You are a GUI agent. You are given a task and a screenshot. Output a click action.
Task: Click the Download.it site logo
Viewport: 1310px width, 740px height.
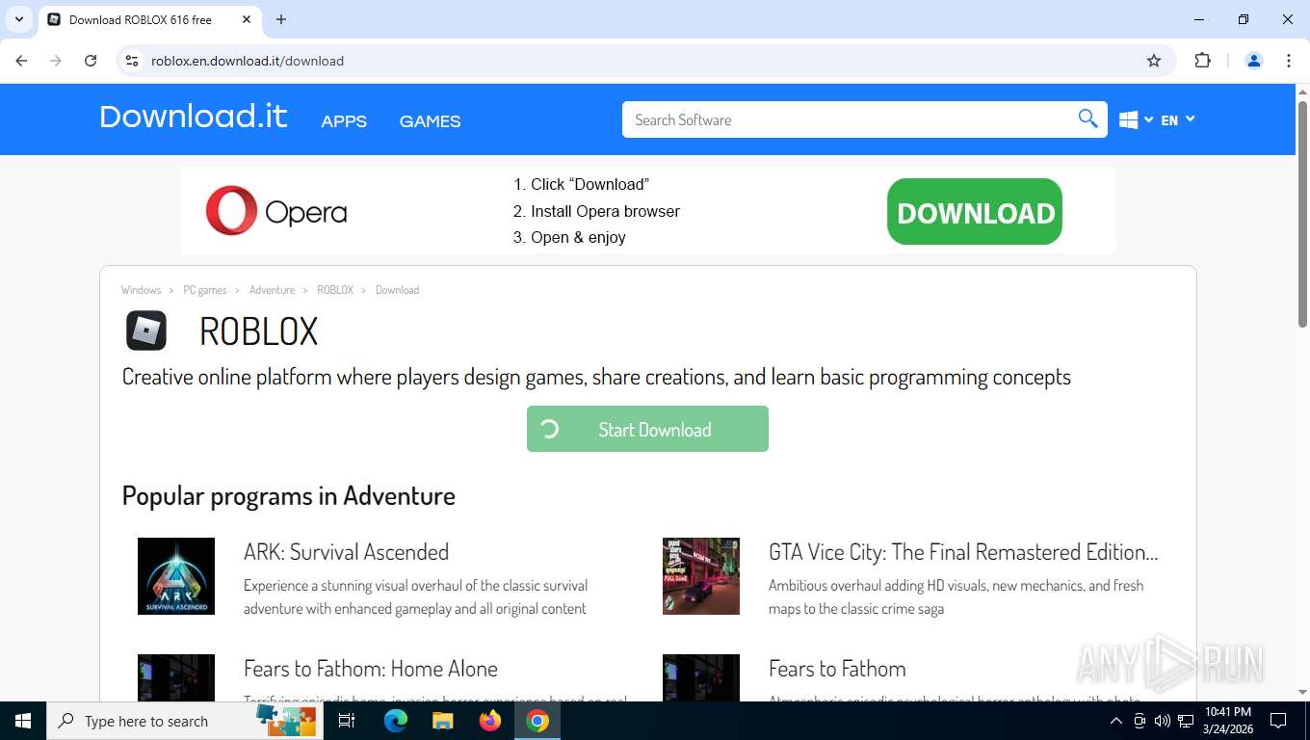[x=194, y=117]
